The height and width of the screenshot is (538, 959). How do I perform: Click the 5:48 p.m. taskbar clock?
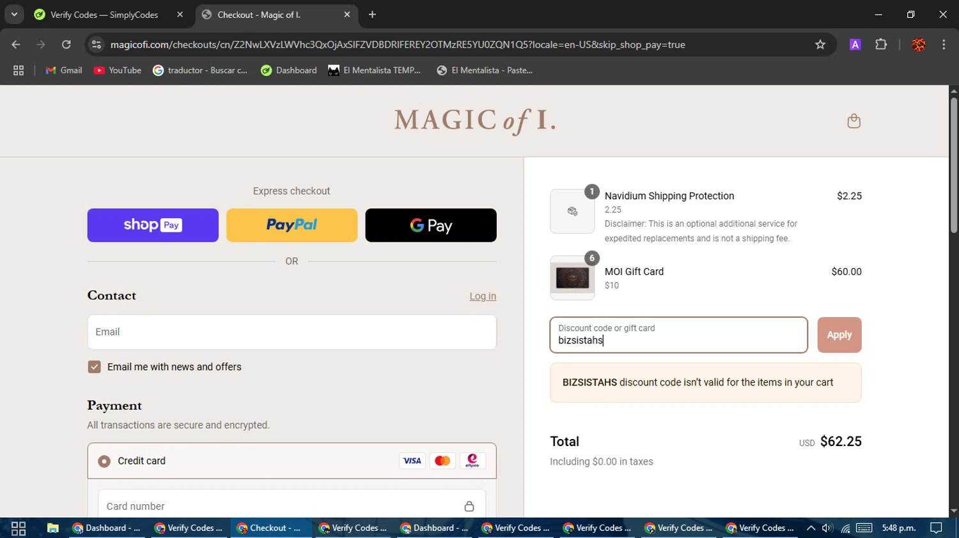tap(899, 528)
